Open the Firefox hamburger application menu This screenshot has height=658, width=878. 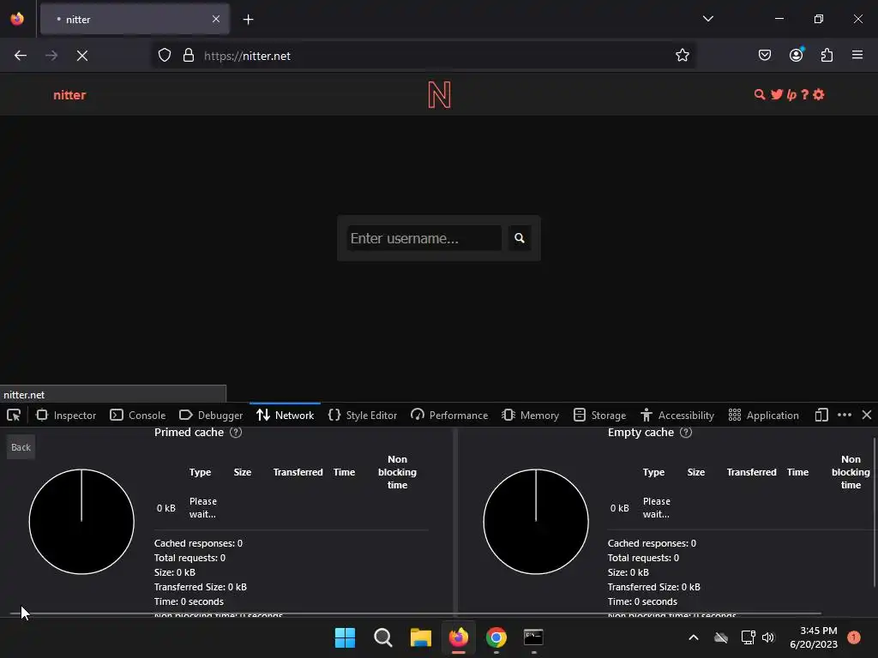pos(857,55)
